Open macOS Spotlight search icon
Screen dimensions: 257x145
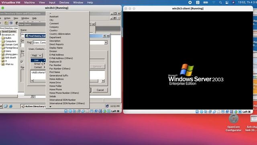(x=220, y=2)
